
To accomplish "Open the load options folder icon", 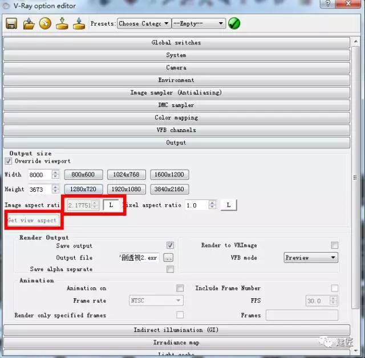I will [29, 23].
